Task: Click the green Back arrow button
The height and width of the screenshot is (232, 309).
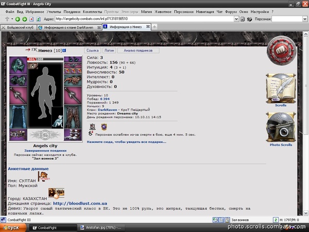Action: coord(18,19)
